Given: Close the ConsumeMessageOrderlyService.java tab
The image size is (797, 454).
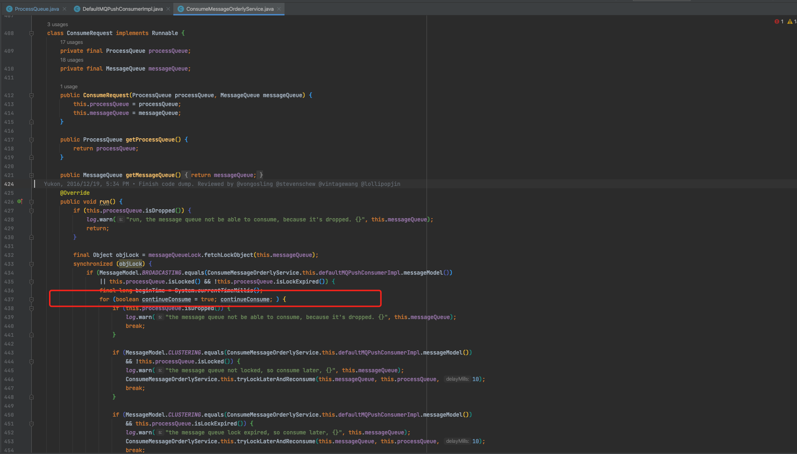Looking at the screenshot, I should coord(279,9).
